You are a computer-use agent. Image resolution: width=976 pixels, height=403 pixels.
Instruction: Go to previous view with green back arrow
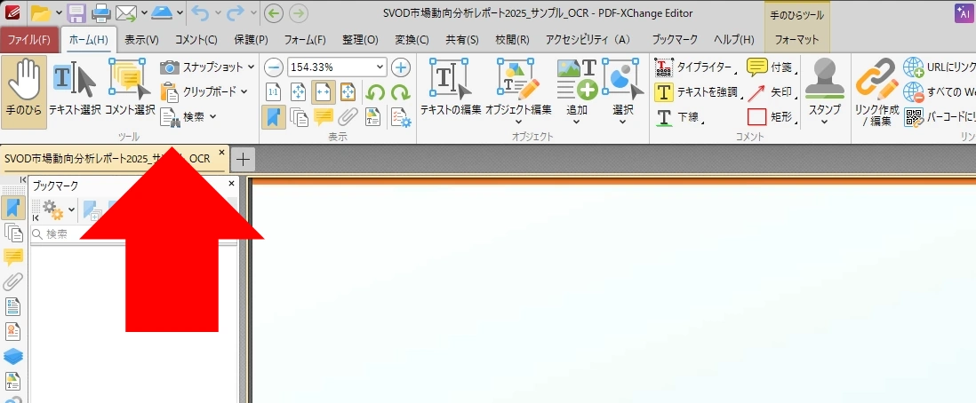[x=273, y=12]
